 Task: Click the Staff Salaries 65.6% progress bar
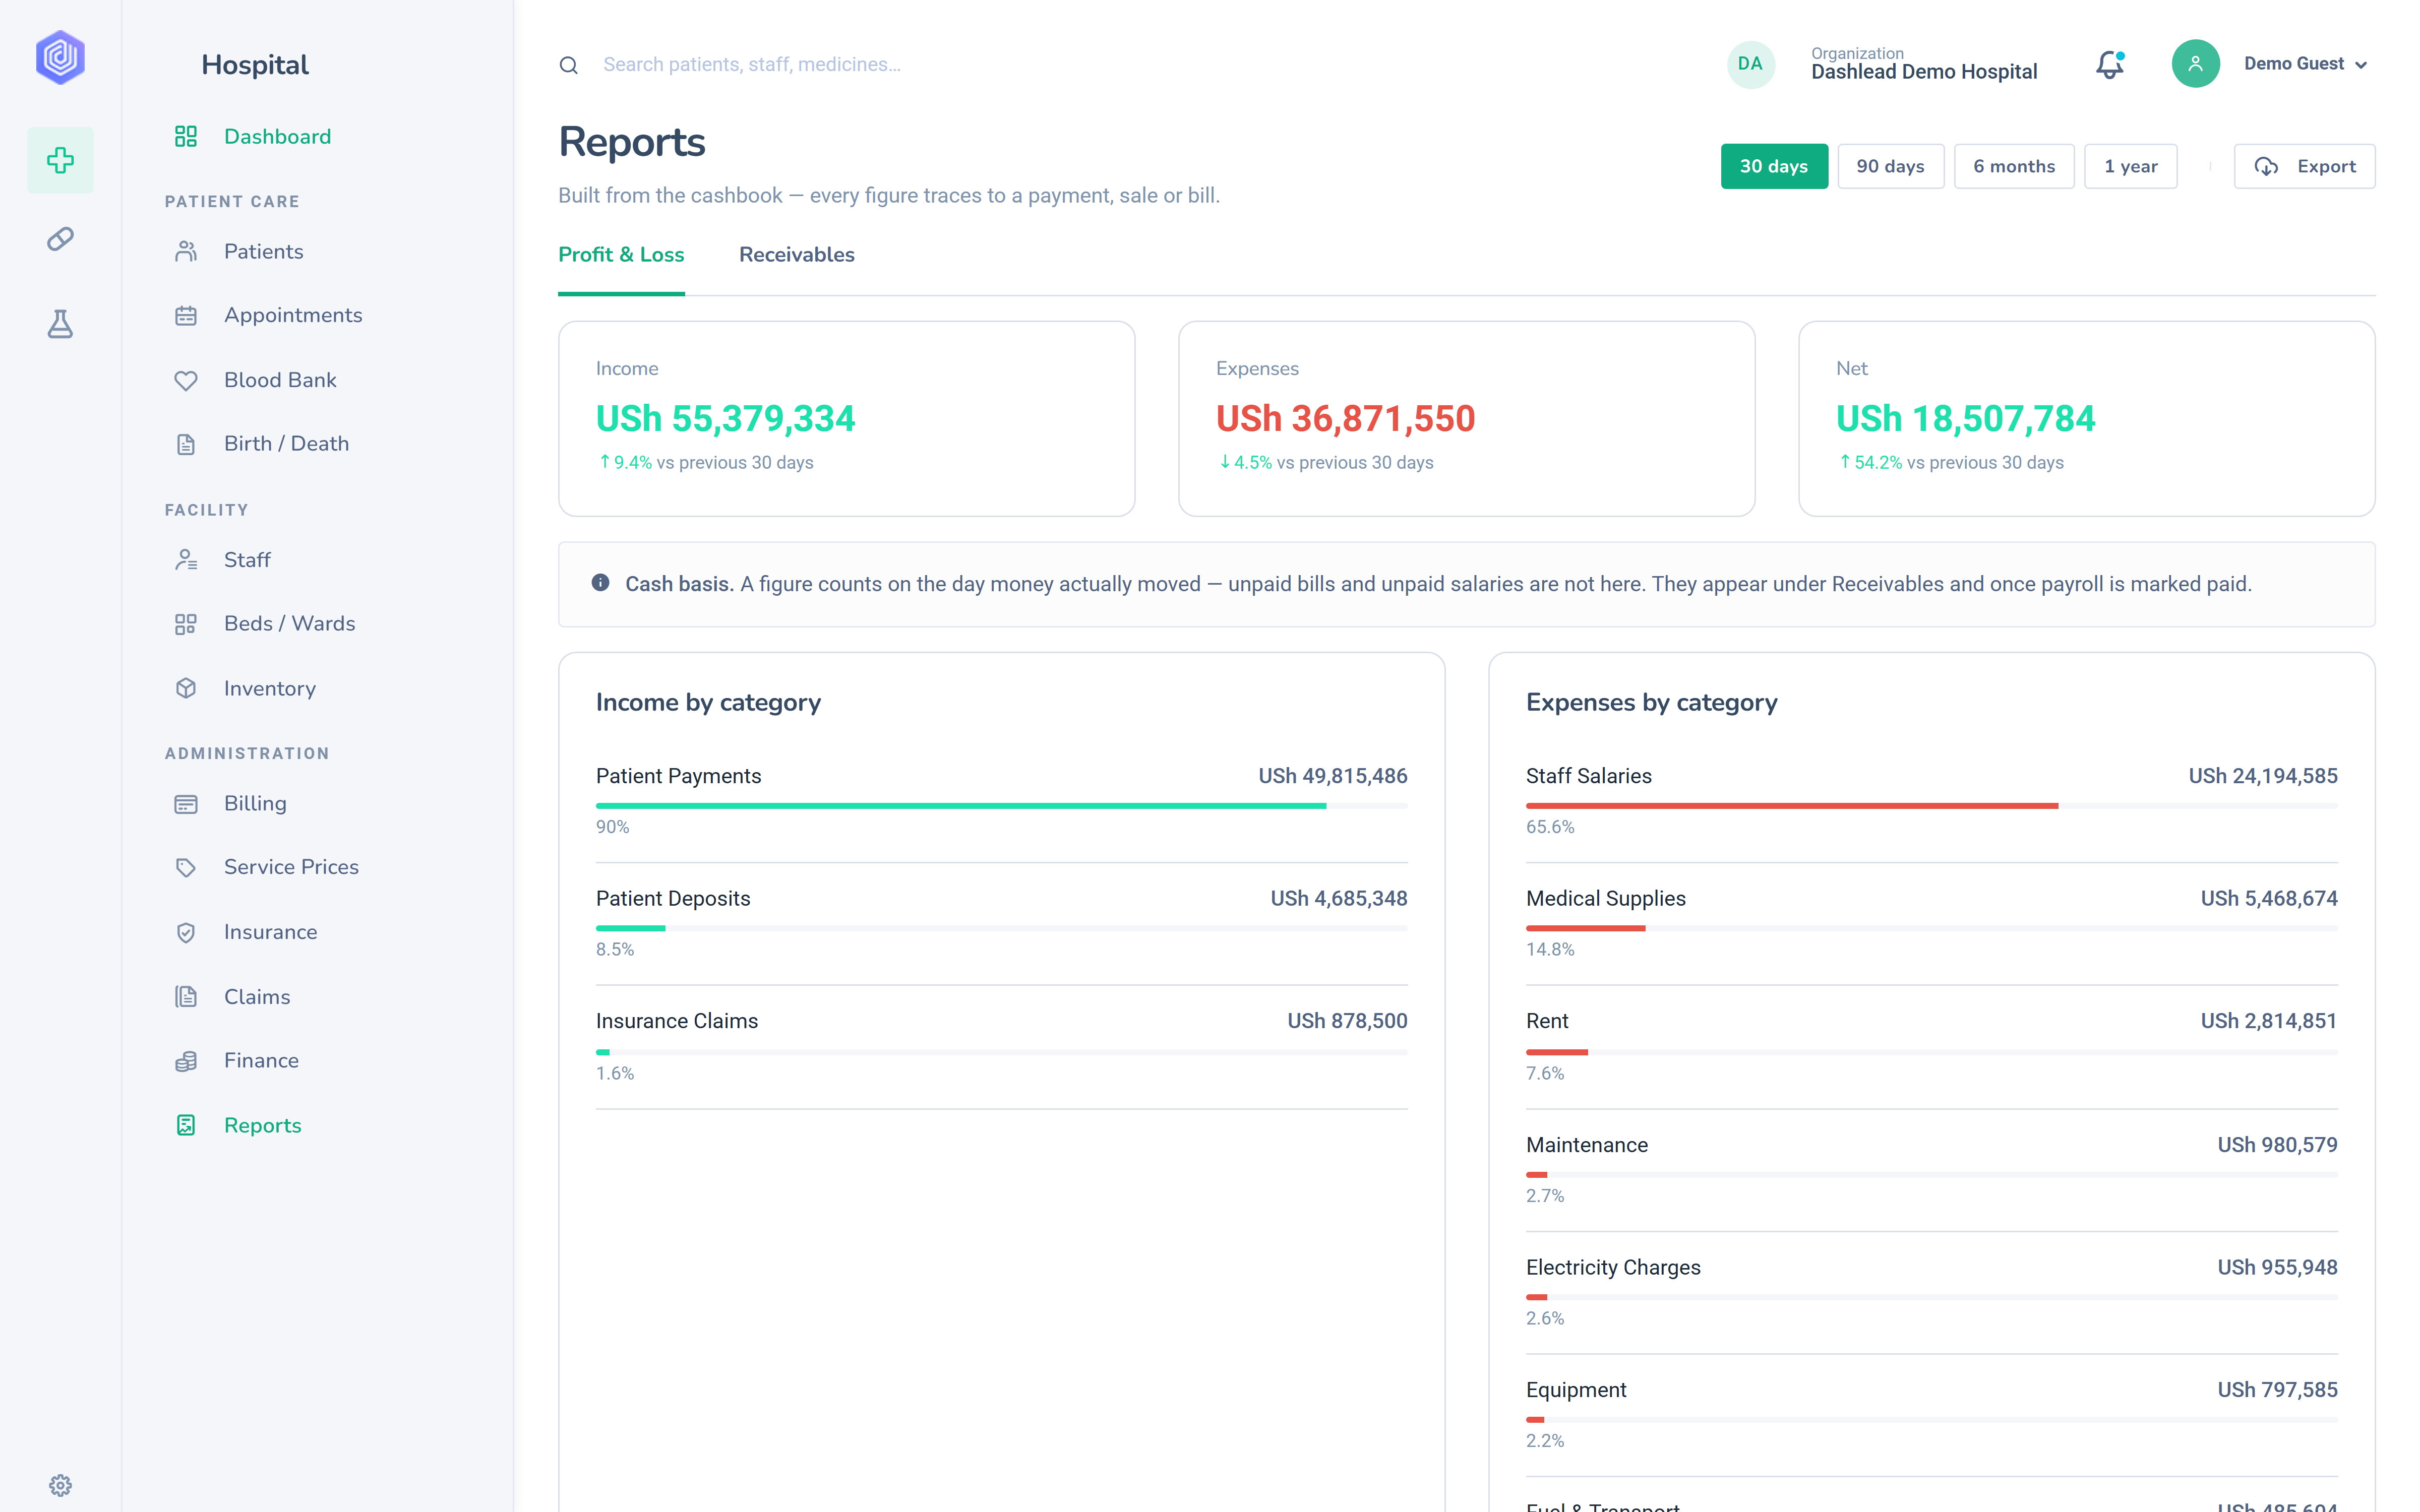(x=1931, y=805)
